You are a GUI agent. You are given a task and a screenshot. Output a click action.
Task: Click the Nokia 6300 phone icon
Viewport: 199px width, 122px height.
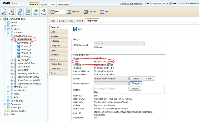pos(15,67)
